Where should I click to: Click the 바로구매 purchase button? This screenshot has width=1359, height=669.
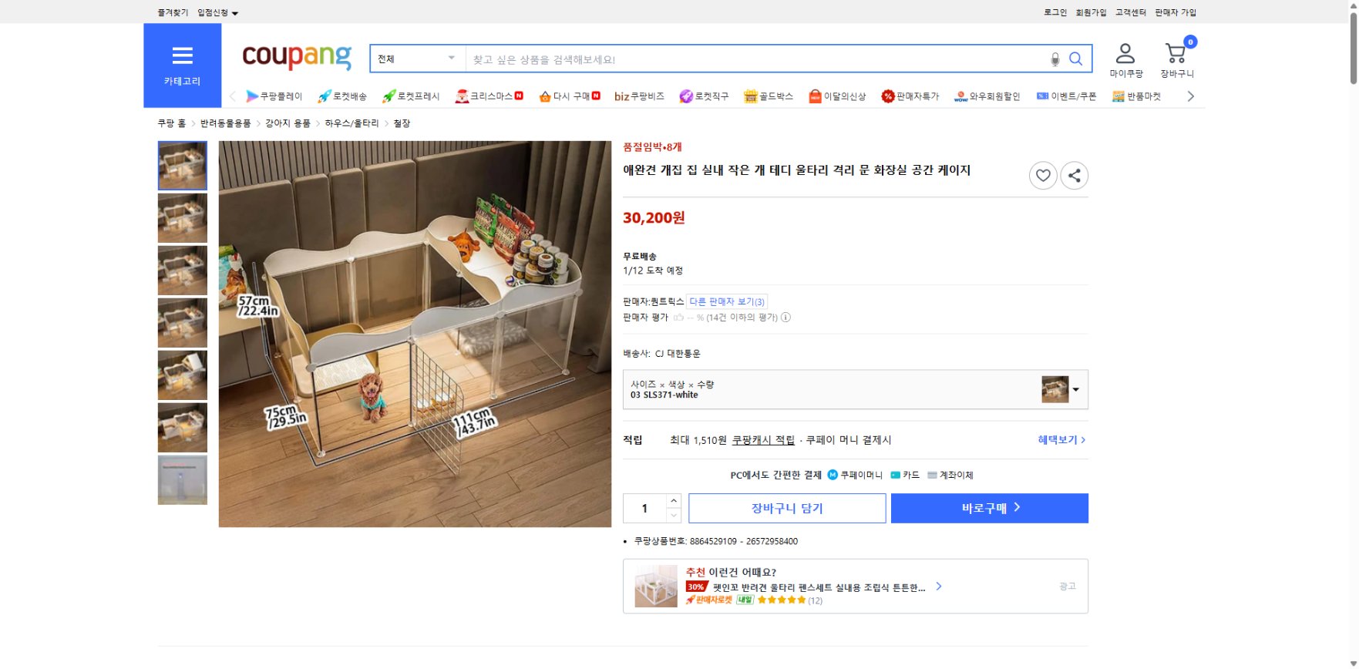[989, 508]
